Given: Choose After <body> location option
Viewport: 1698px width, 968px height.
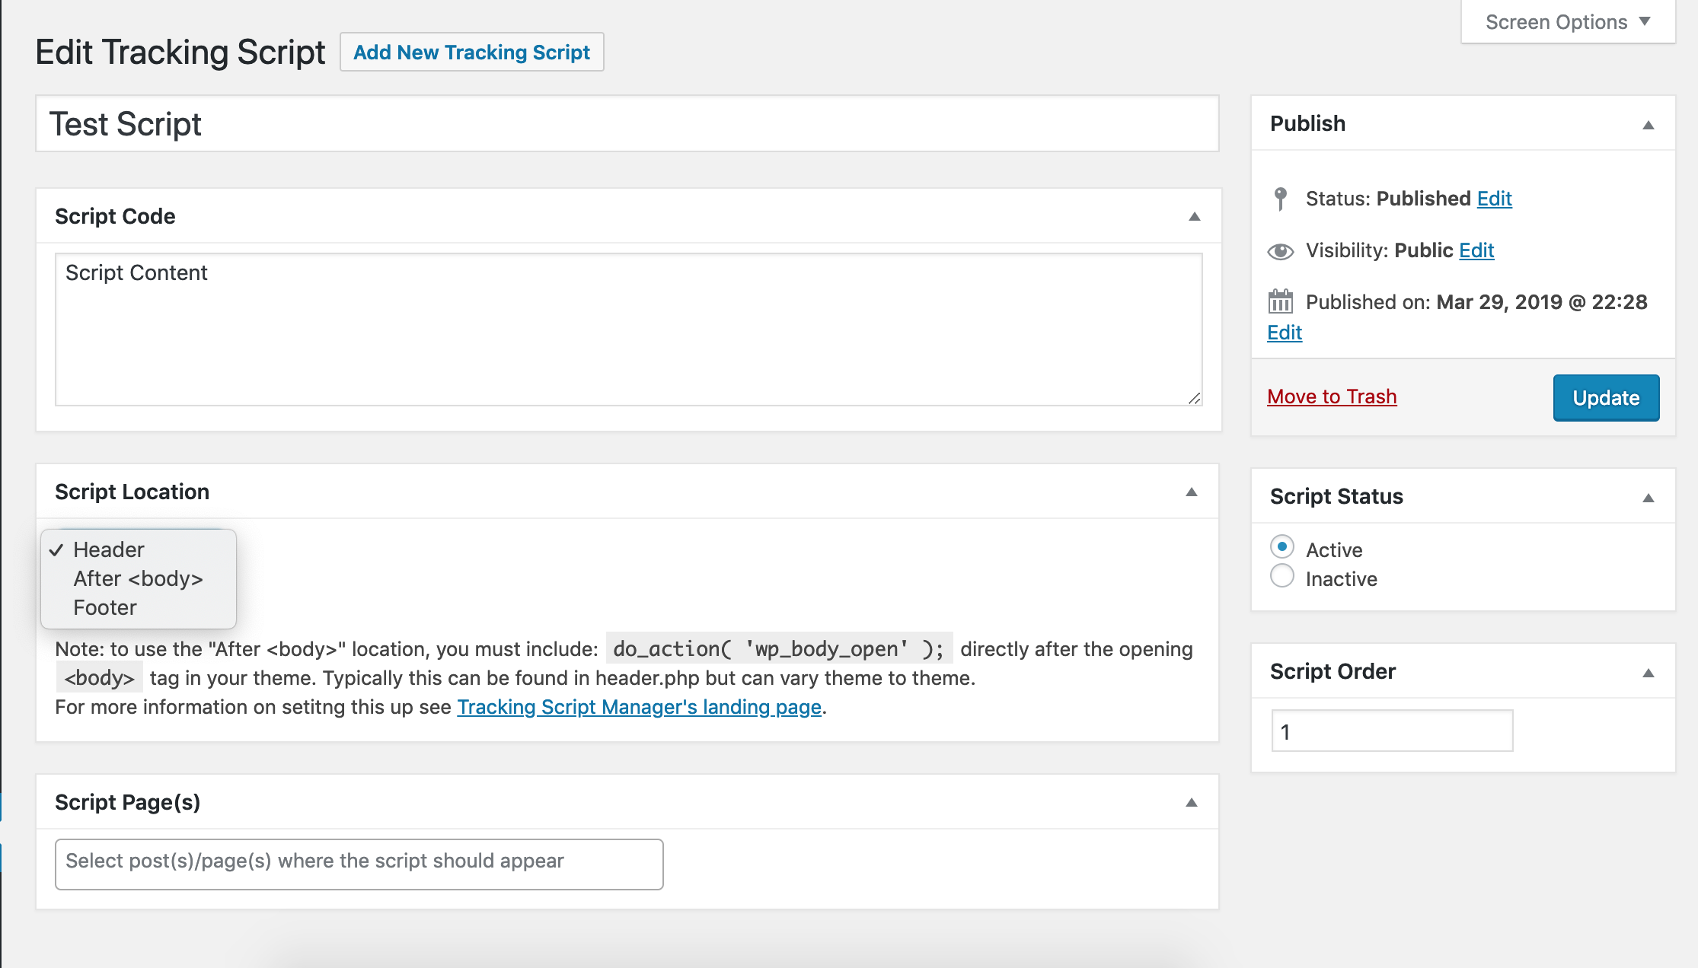Looking at the screenshot, I should (139, 578).
